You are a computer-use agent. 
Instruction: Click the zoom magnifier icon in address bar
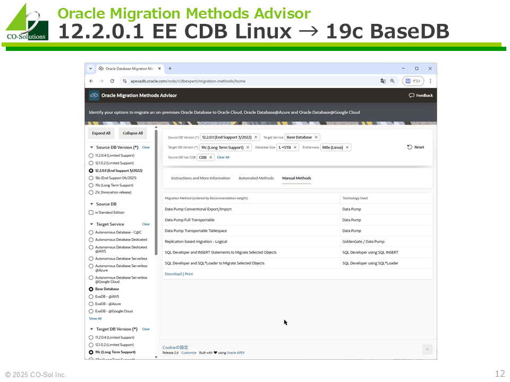click(x=393, y=81)
